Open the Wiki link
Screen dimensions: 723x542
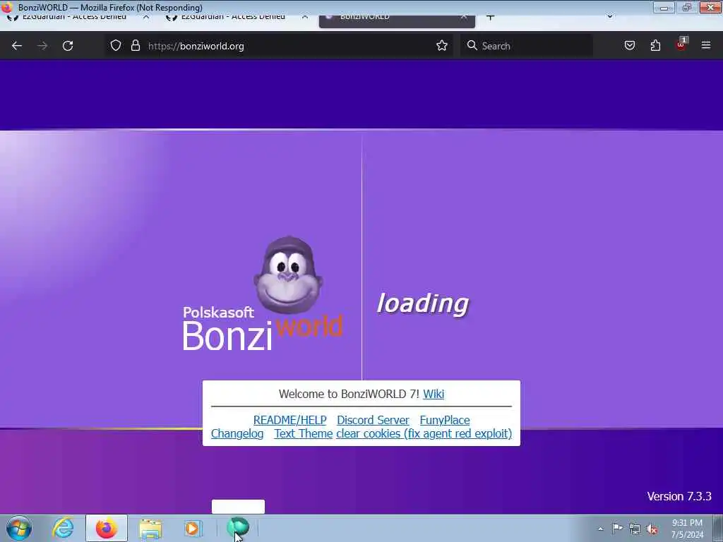click(x=434, y=394)
